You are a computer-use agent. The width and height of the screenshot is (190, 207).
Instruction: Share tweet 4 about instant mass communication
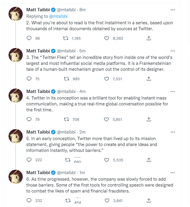149,119
